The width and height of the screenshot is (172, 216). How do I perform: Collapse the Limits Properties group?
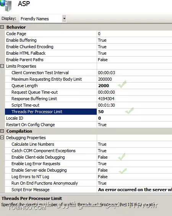tap(2, 66)
